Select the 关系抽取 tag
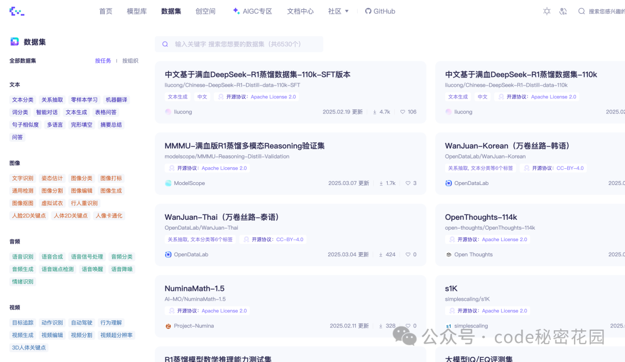Viewport: 625px width, 362px height. [52, 100]
